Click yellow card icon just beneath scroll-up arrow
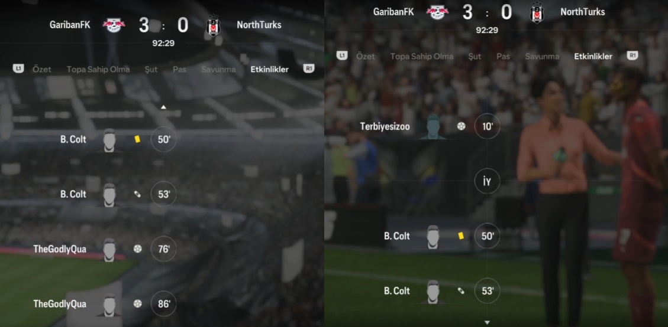The image size is (668, 327). point(137,139)
